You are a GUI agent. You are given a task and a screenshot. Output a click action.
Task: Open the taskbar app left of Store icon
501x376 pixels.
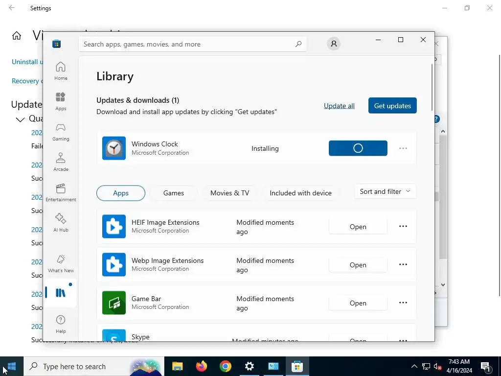coord(273,366)
